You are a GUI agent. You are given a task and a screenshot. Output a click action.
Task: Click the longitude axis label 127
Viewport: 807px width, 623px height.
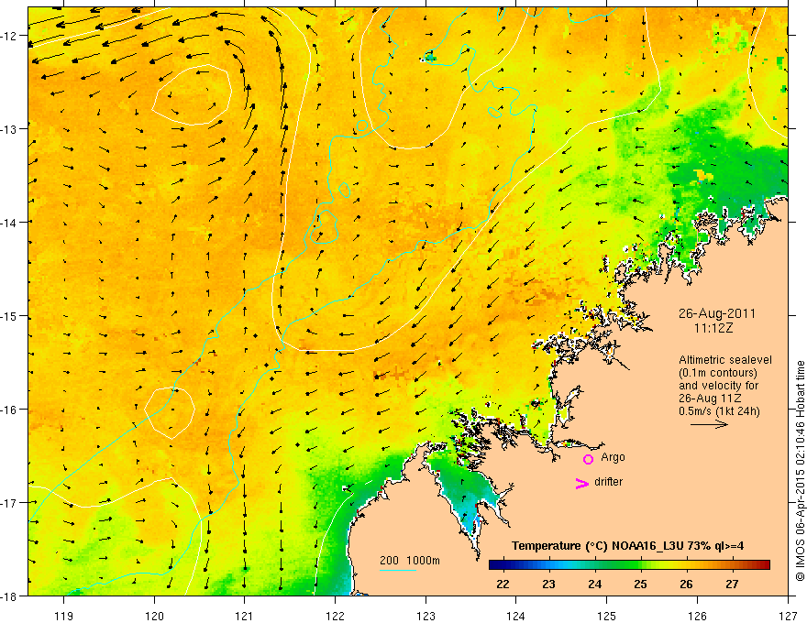pyautogui.click(x=788, y=616)
